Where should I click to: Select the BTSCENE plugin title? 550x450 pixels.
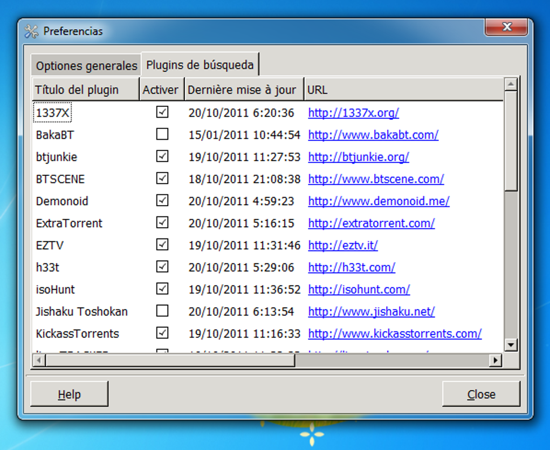coord(60,179)
